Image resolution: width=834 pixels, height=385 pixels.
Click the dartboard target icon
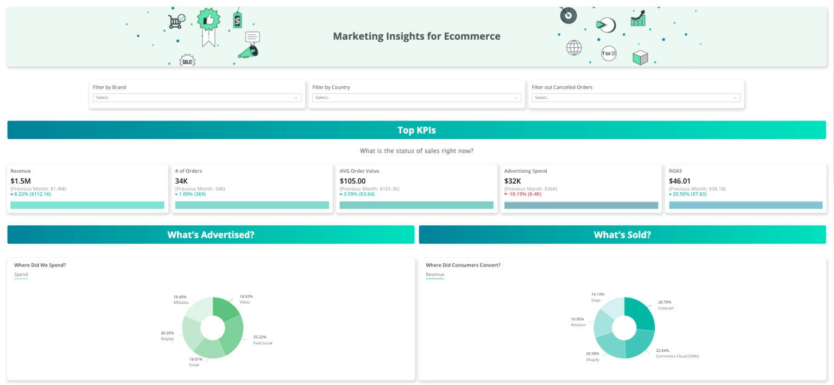(x=568, y=16)
